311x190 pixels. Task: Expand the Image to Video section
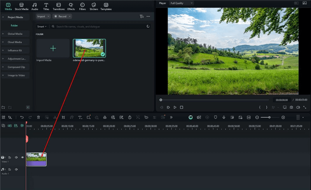point(15,75)
